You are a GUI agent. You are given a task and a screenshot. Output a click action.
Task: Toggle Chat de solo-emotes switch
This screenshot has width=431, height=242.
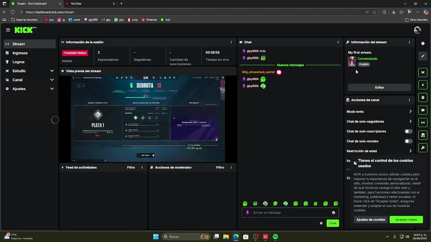(x=408, y=141)
